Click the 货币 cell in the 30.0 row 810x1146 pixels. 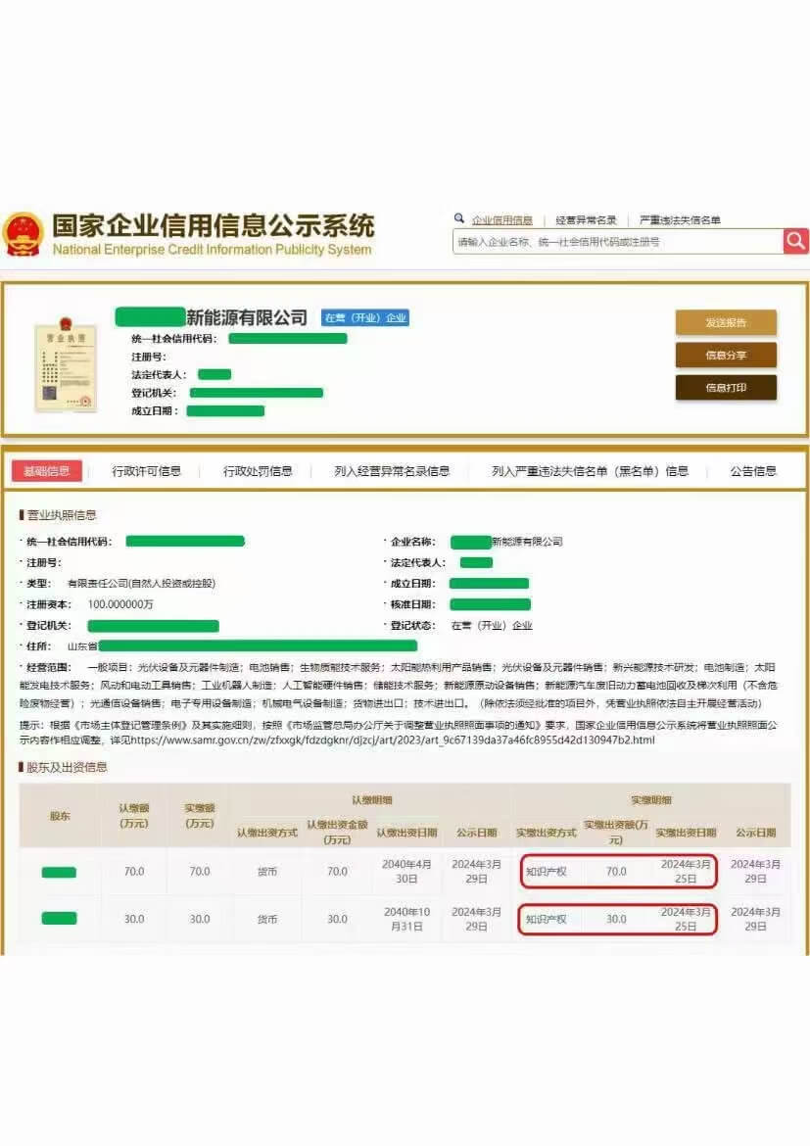(x=266, y=919)
